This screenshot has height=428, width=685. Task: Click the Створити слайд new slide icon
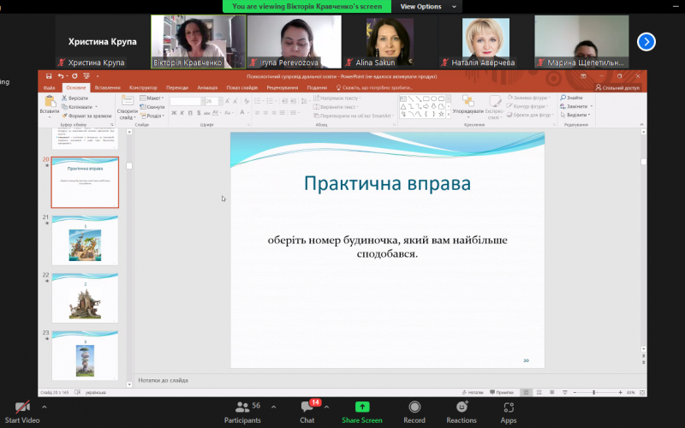[x=127, y=100]
